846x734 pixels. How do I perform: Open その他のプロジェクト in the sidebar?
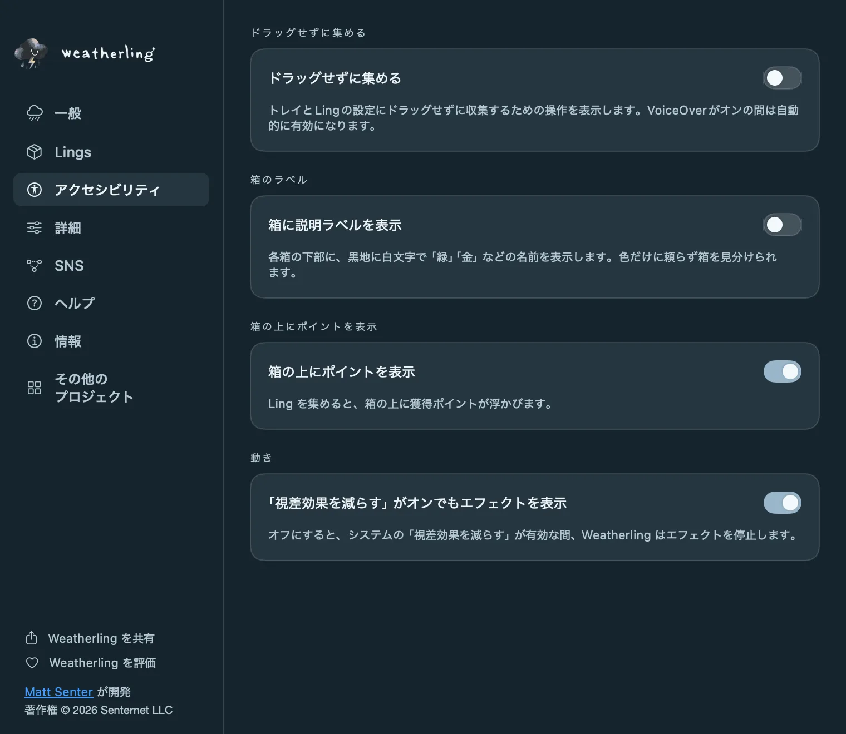pos(111,388)
